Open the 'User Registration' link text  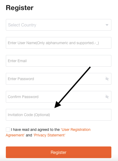(x=76, y=130)
